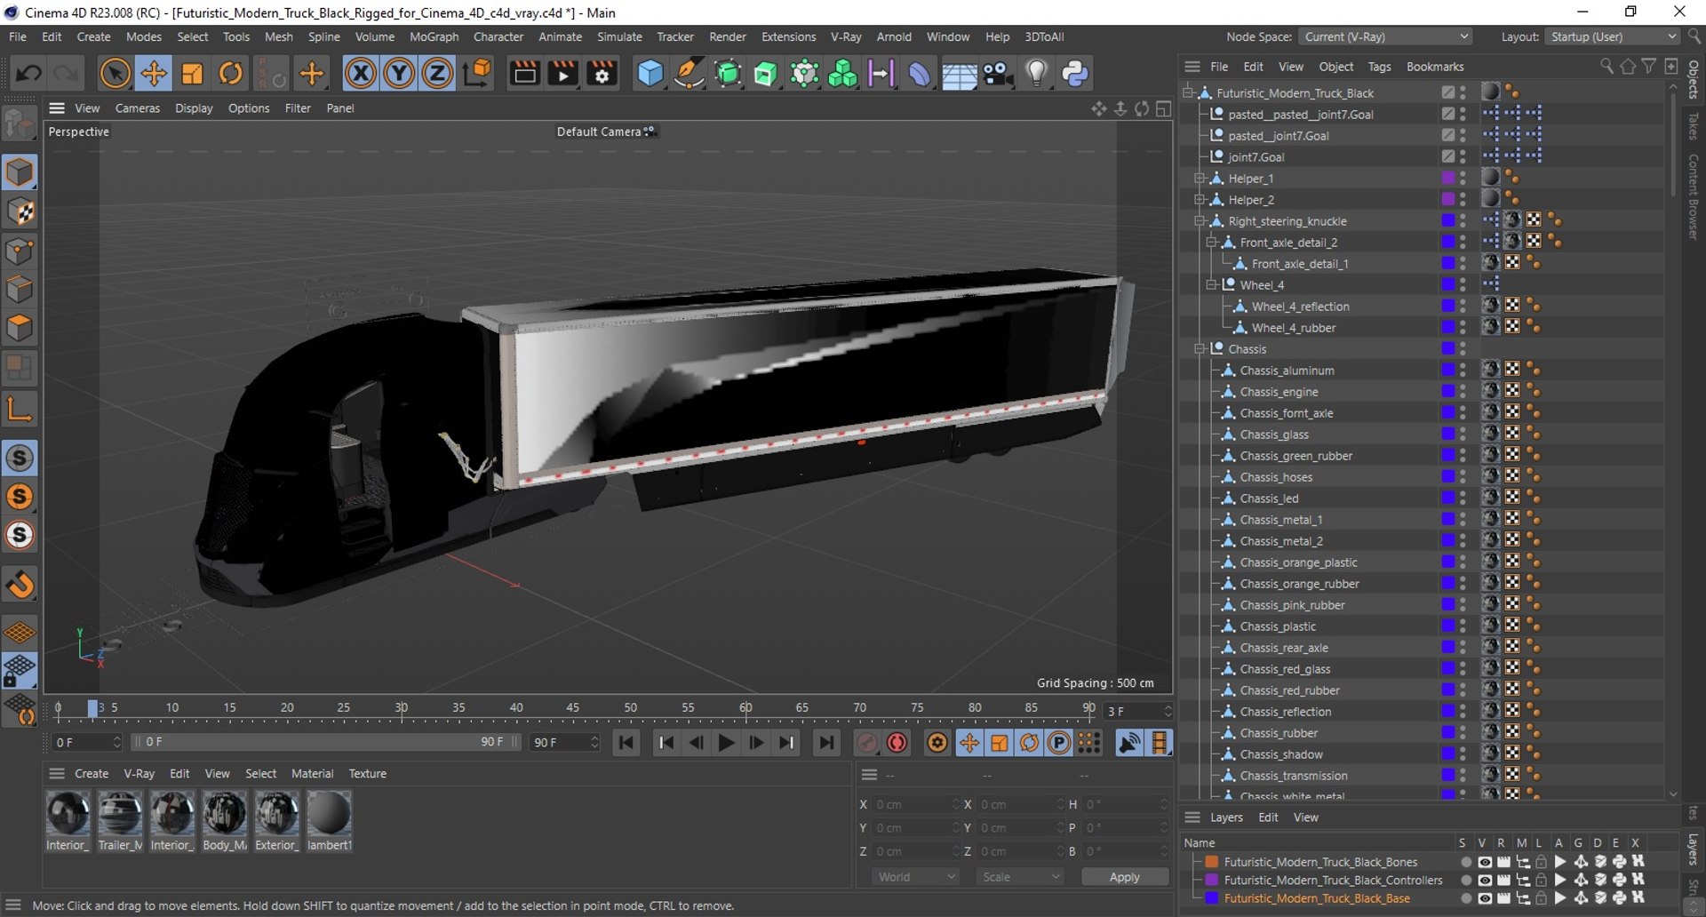Viewport: 1706px width, 917px height.
Task: Collapse the Wheel_4 group
Action: tap(1211, 285)
